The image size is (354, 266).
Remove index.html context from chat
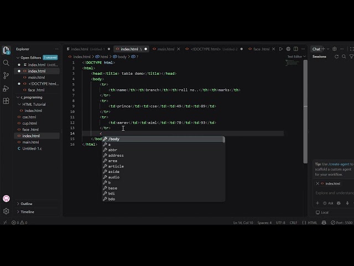(317, 183)
